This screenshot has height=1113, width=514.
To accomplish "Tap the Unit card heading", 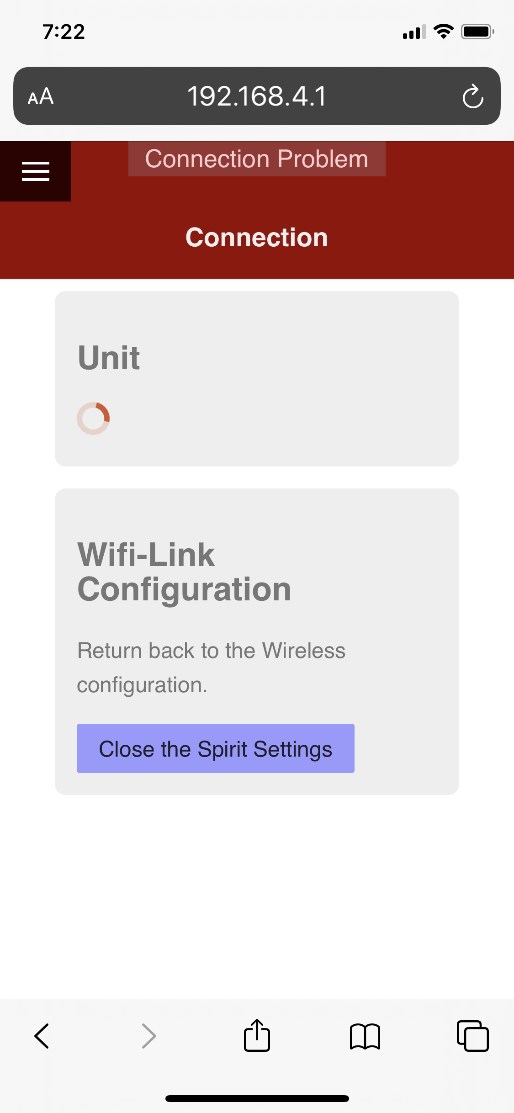I will tap(109, 357).
